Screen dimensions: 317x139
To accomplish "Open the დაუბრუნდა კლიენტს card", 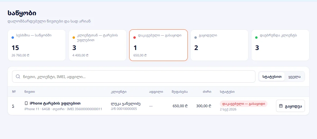I will [280, 45].
